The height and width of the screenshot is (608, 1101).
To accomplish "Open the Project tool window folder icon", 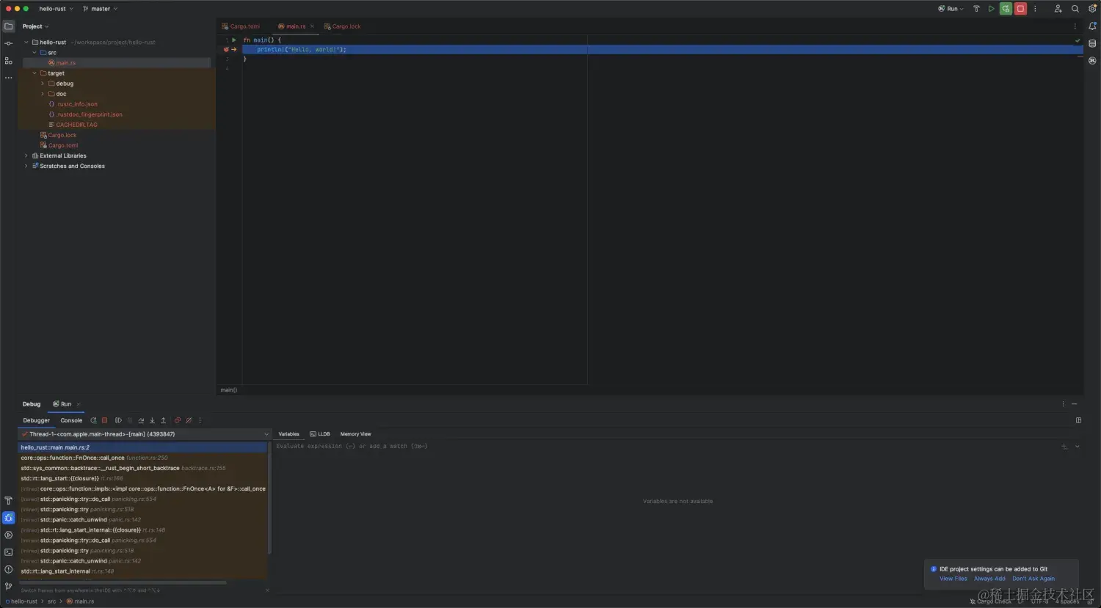I will (9, 26).
